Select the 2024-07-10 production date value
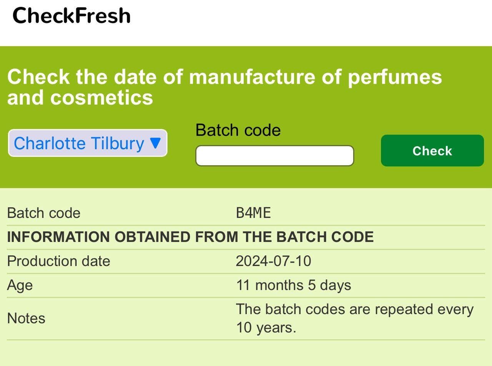492x366 pixels. tap(273, 261)
